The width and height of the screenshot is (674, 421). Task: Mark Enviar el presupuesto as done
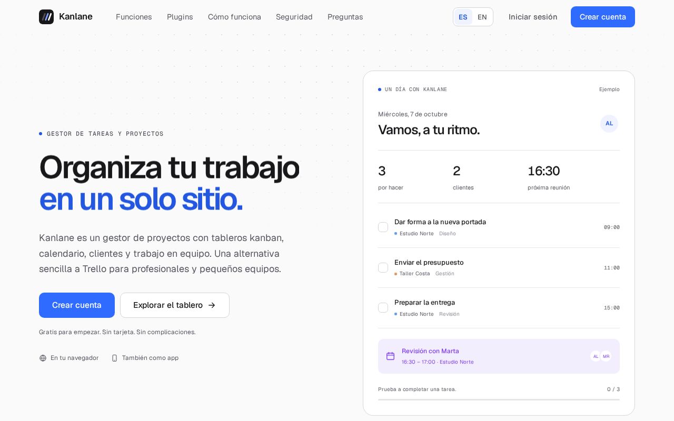(383, 268)
